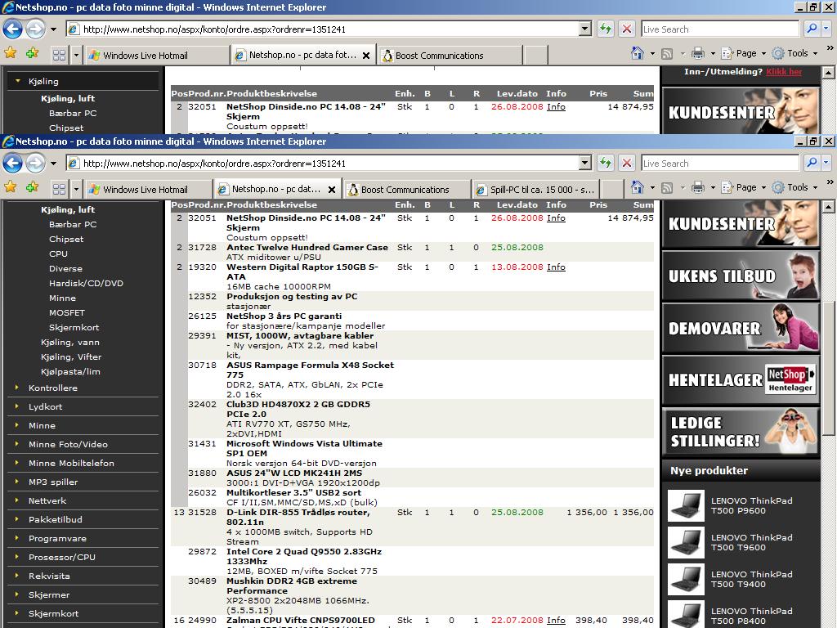Open recent pages dropdown next to Forward button in front window
Screen dimensions: 837x628
pyautogui.click(x=53, y=164)
